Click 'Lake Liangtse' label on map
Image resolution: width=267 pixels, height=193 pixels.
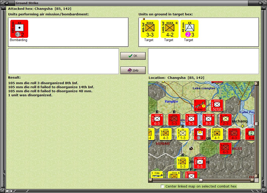click(x=204, y=88)
